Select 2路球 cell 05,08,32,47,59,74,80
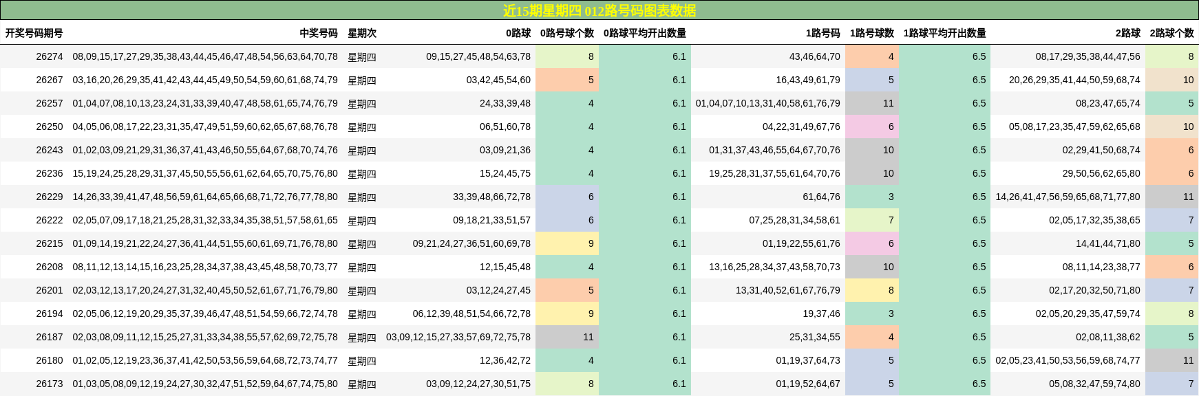 point(1095,384)
